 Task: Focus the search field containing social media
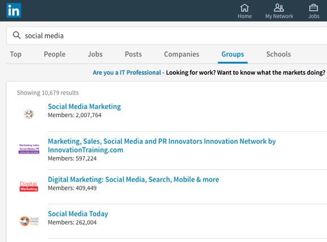[167, 35]
